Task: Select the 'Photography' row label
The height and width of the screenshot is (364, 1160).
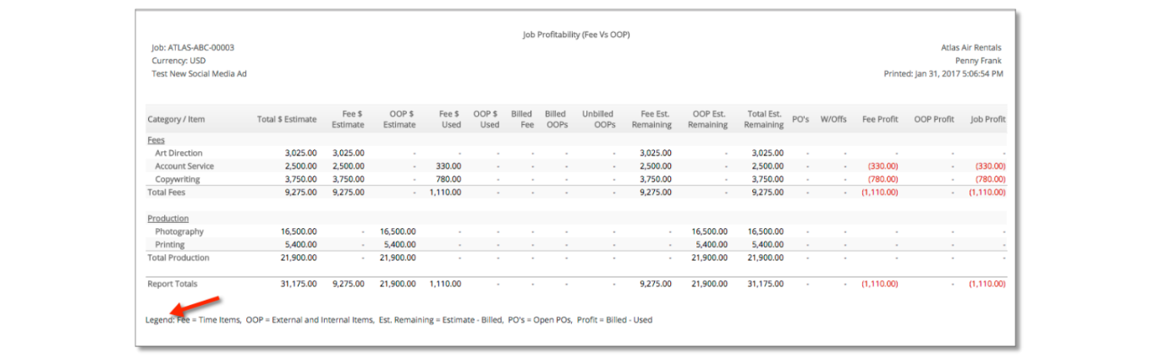Action: click(179, 231)
